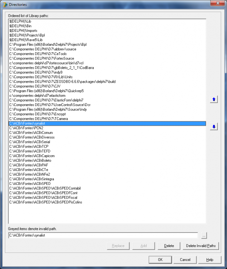227x269 pixels.
Task: Select UserControl\Source\Dcr path row
Action: [107, 105]
